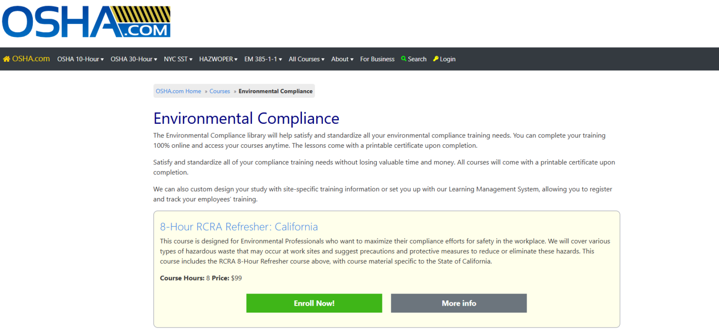Select the magnifying glass Search icon
719x329 pixels.
coord(403,58)
